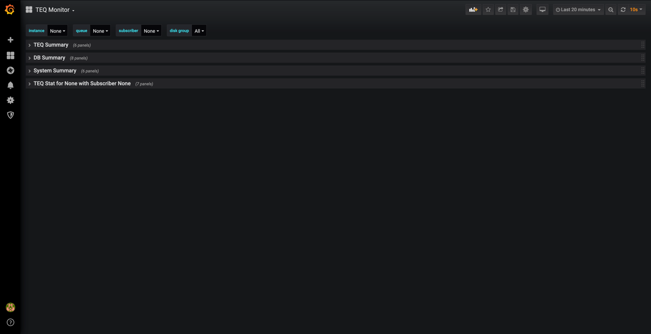Open the Last 20 minutes time picker
The height and width of the screenshot is (334, 651).
point(578,10)
